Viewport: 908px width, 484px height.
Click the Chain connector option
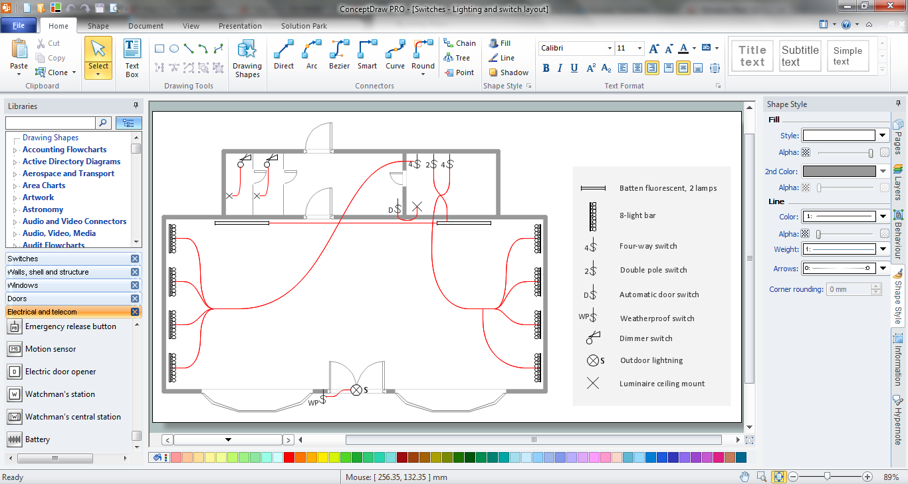click(459, 43)
